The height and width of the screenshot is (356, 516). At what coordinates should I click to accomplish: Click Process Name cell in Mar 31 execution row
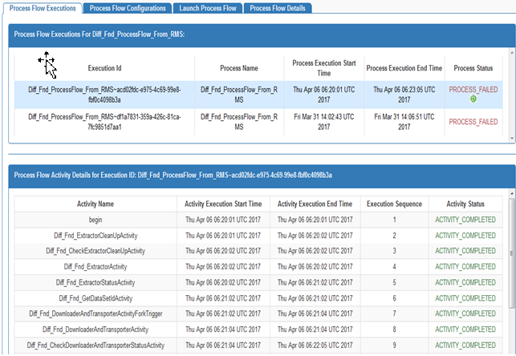point(239,122)
